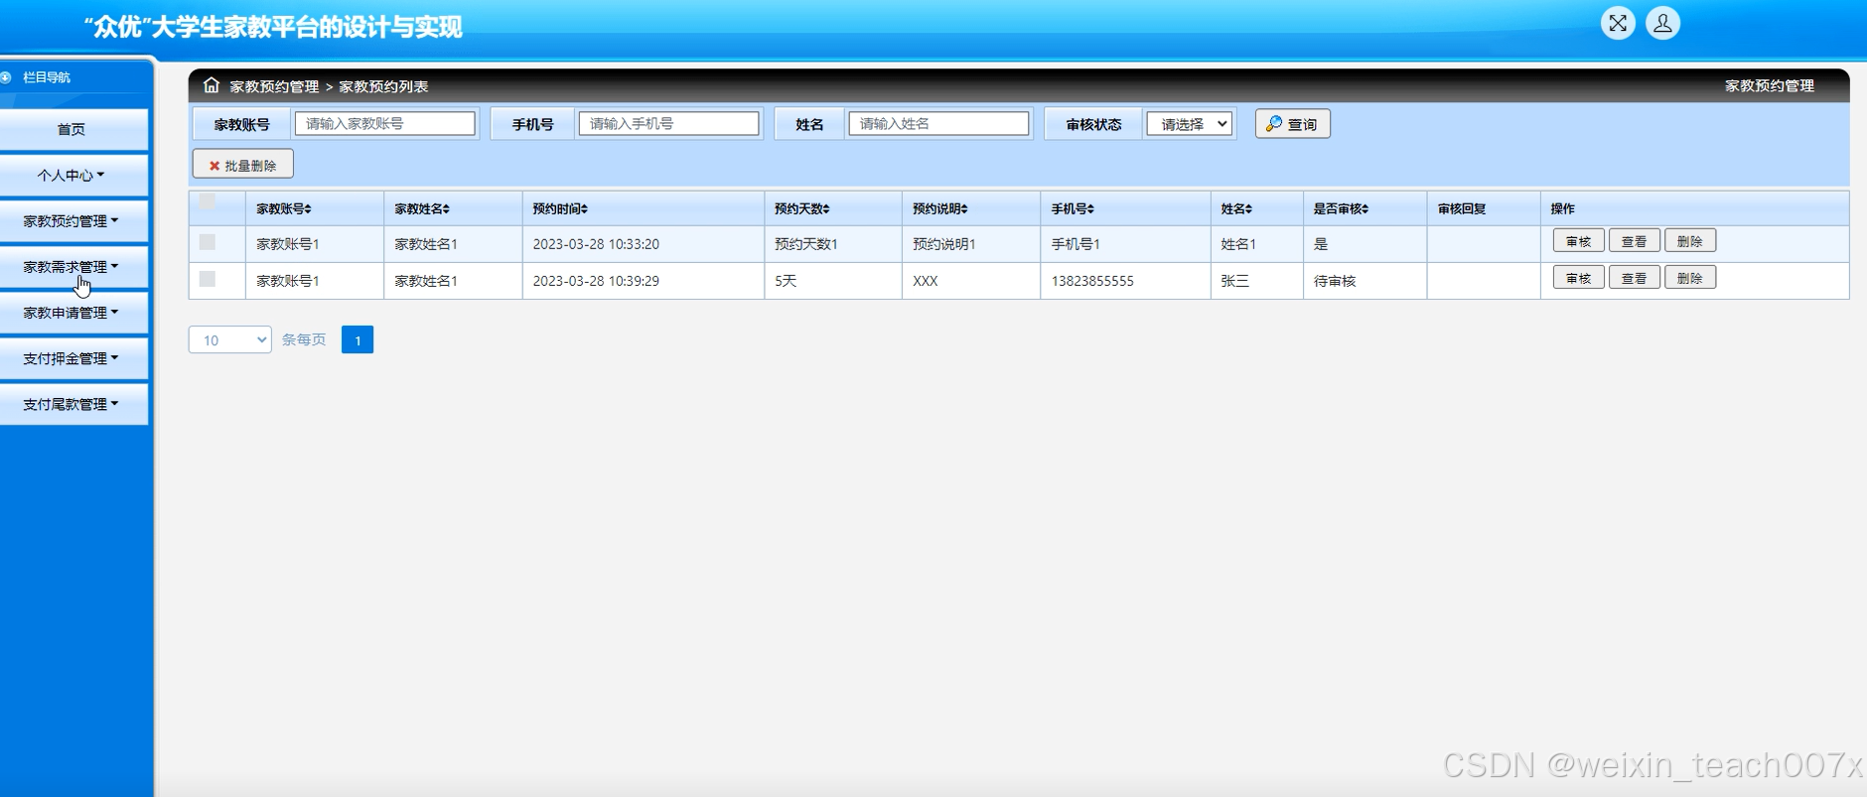
Task: Sort by 是否审核 column arrow
Action: pos(1364,208)
